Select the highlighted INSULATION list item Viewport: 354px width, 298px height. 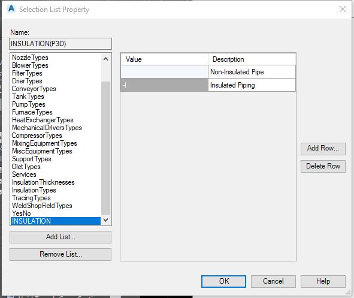click(56, 221)
